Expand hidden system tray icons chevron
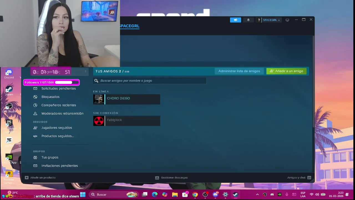Image resolution: width=355 pixels, height=200 pixels. click(x=257, y=194)
